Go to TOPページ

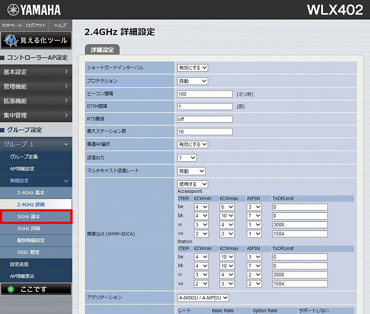(x=12, y=25)
